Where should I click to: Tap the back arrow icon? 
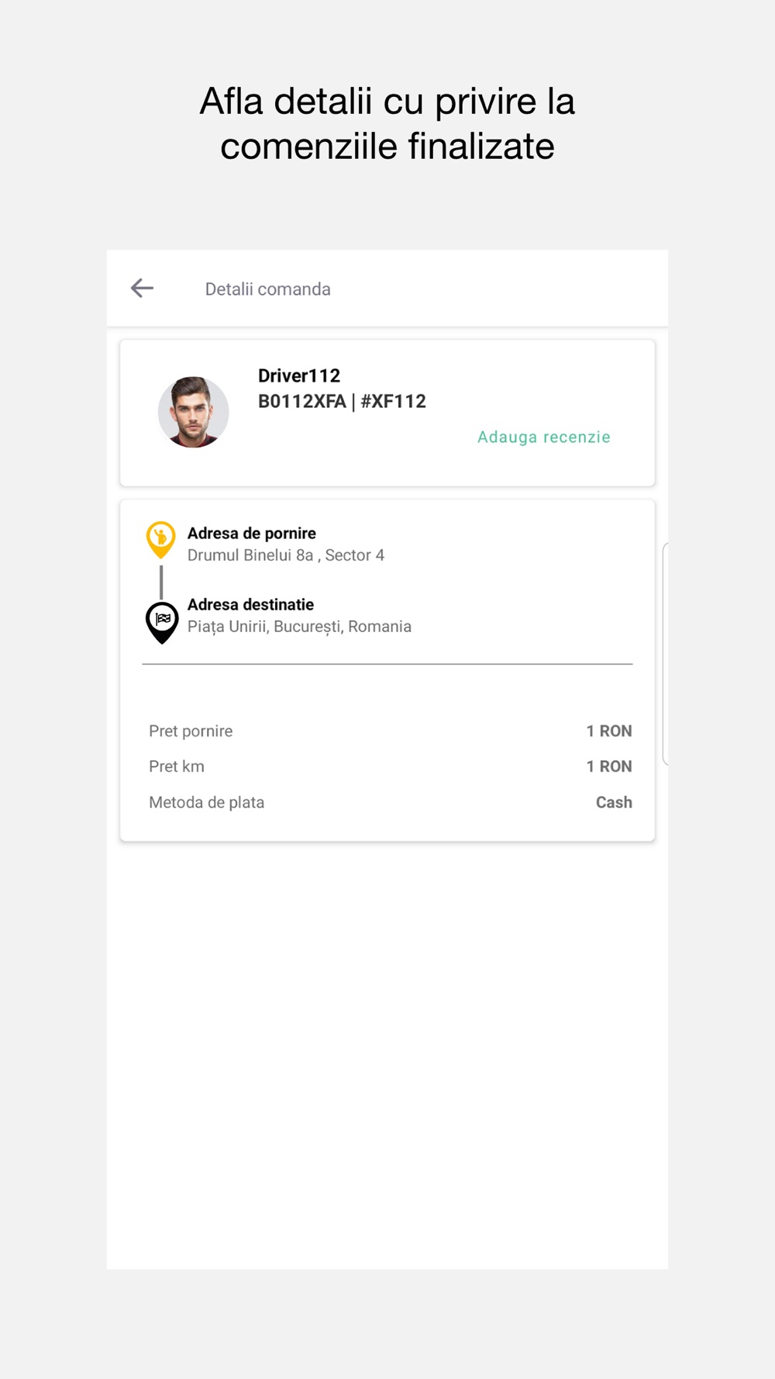pos(142,289)
